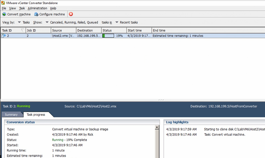Viewport: 265px width, 158px height.
Task: Click the green Running status in header
Action: point(23,106)
